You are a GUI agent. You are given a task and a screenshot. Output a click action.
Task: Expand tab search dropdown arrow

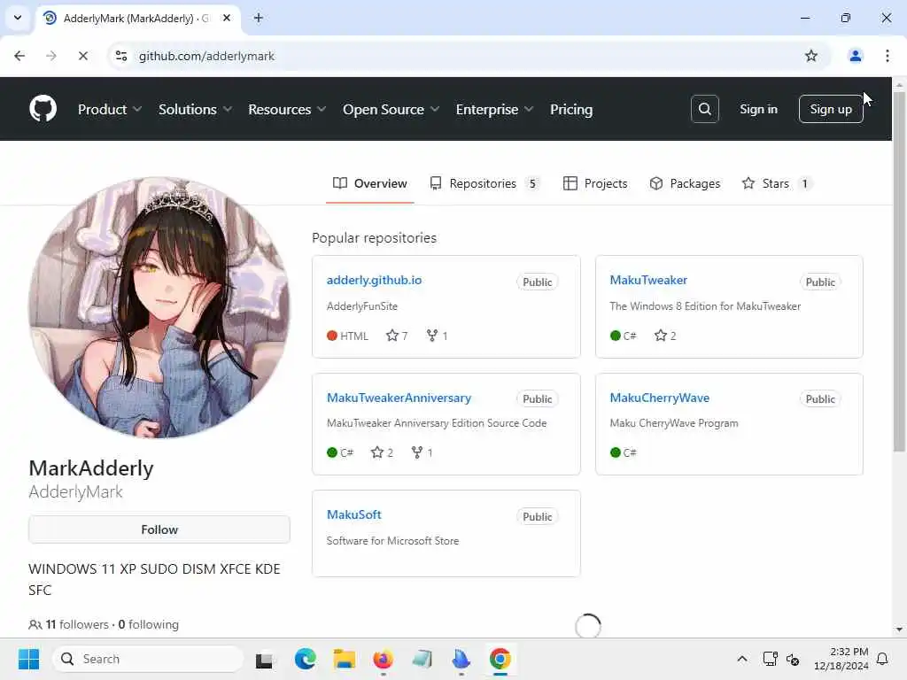click(18, 18)
